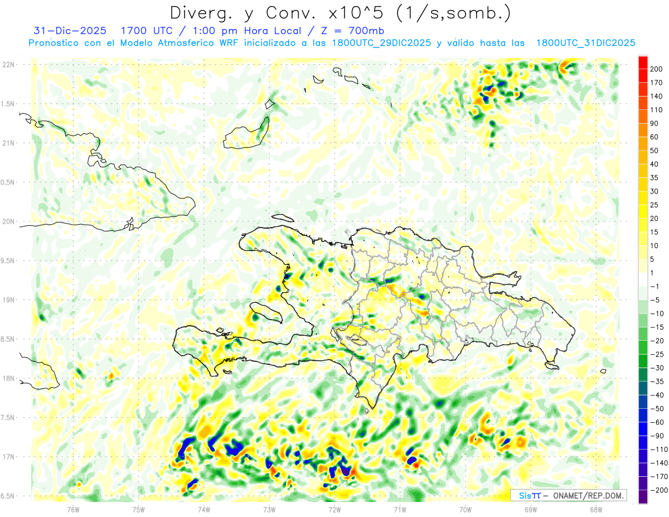Click the '72W' longitude label

(334, 509)
